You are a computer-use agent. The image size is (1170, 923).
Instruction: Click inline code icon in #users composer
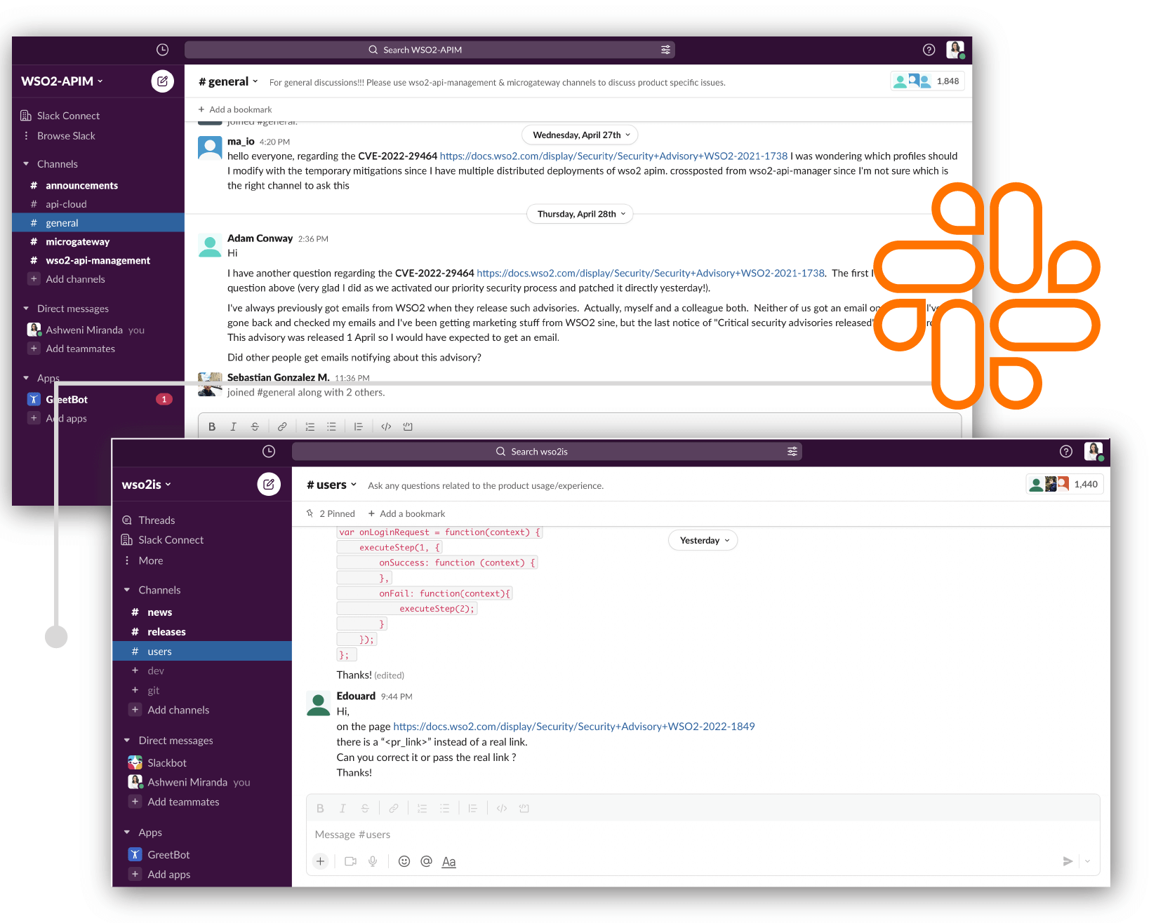[x=501, y=809]
